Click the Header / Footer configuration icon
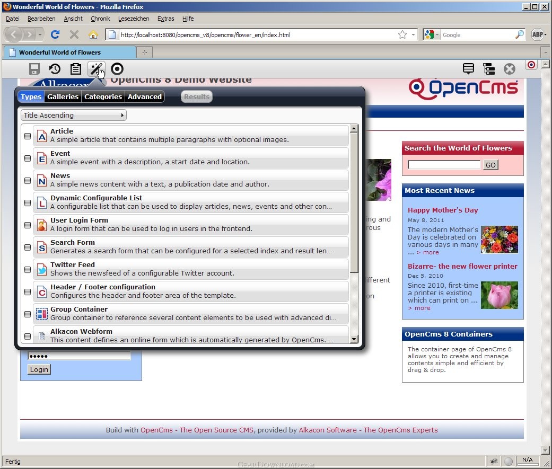This screenshot has width=552, height=469. (x=42, y=291)
